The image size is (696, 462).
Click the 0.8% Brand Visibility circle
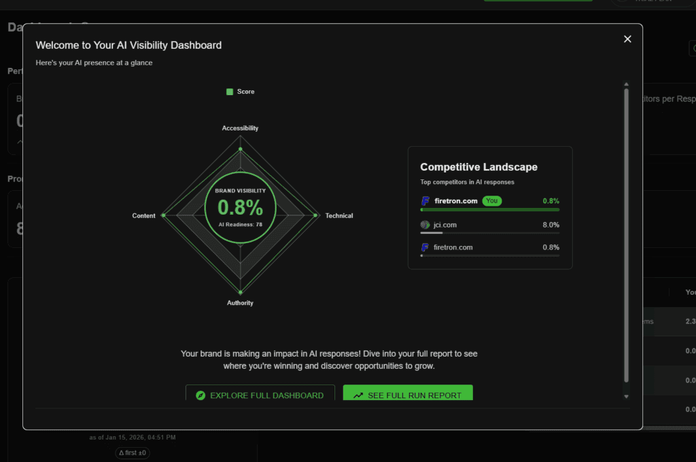[240, 208]
